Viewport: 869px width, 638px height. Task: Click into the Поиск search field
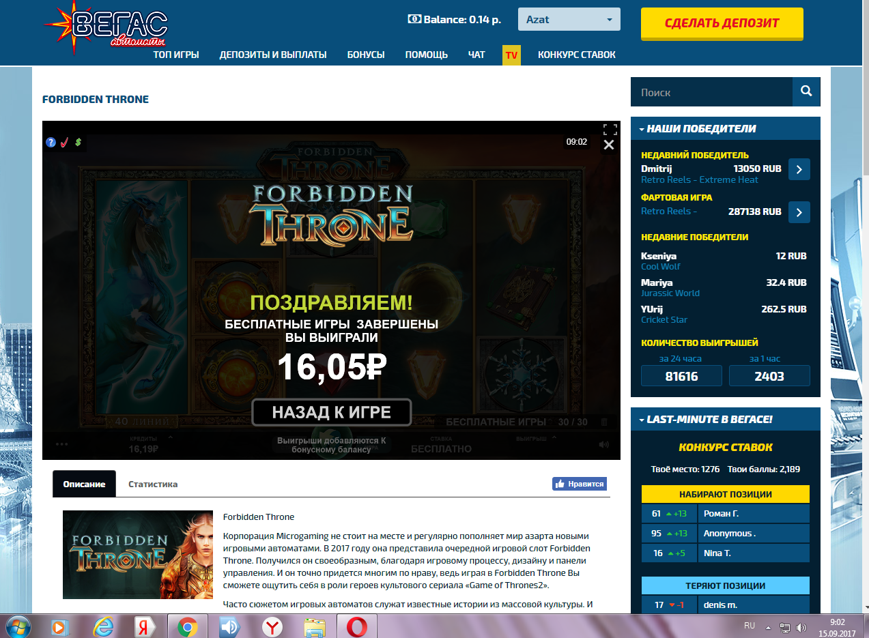pos(711,92)
